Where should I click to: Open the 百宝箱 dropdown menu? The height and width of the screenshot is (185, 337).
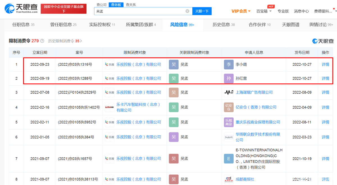264,11
